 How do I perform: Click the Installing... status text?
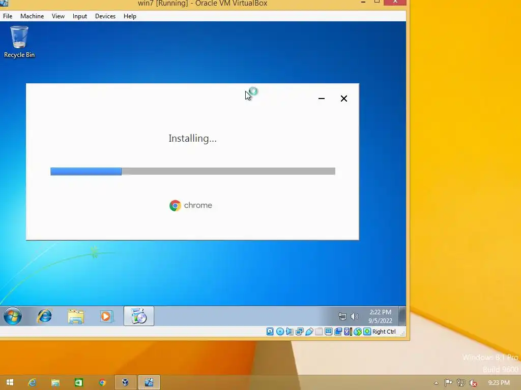(192, 138)
